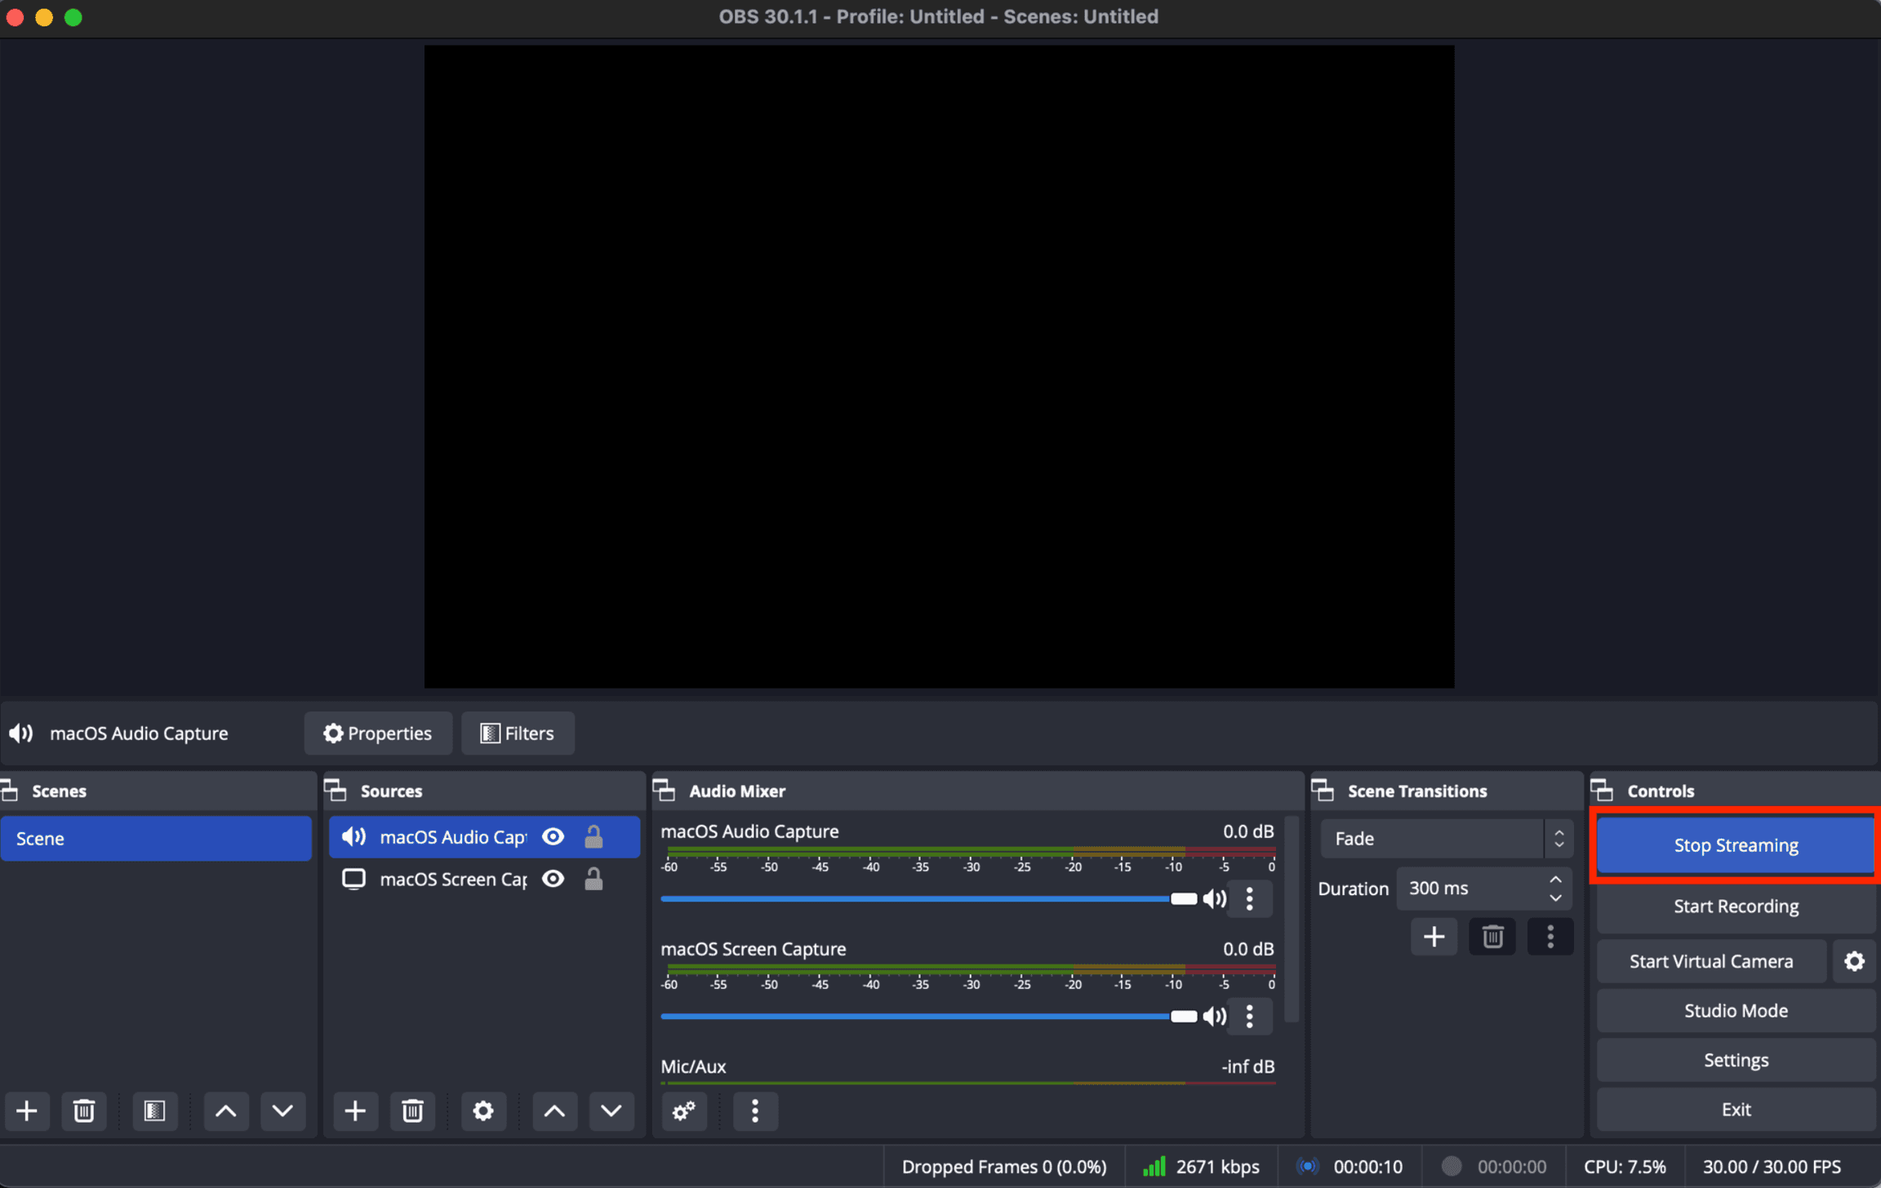Undock the Controls panel icon

[x=1603, y=791]
